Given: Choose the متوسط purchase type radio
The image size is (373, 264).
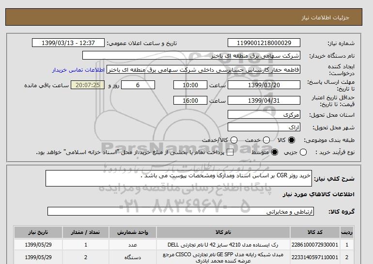Looking at the screenshot, I should click(275, 152).
